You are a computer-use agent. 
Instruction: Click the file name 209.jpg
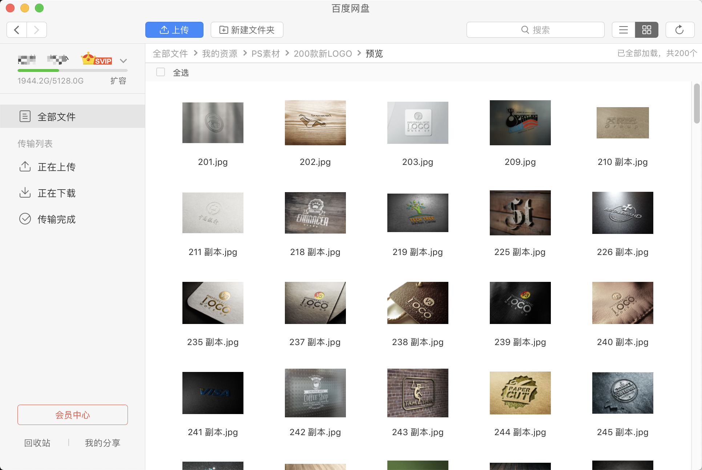click(x=520, y=162)
